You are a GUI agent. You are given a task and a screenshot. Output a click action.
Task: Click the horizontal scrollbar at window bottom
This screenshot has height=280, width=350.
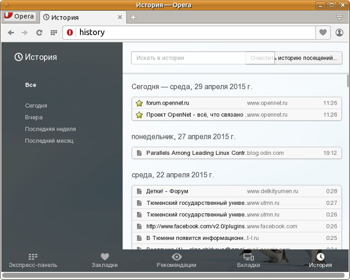point(173,275)
